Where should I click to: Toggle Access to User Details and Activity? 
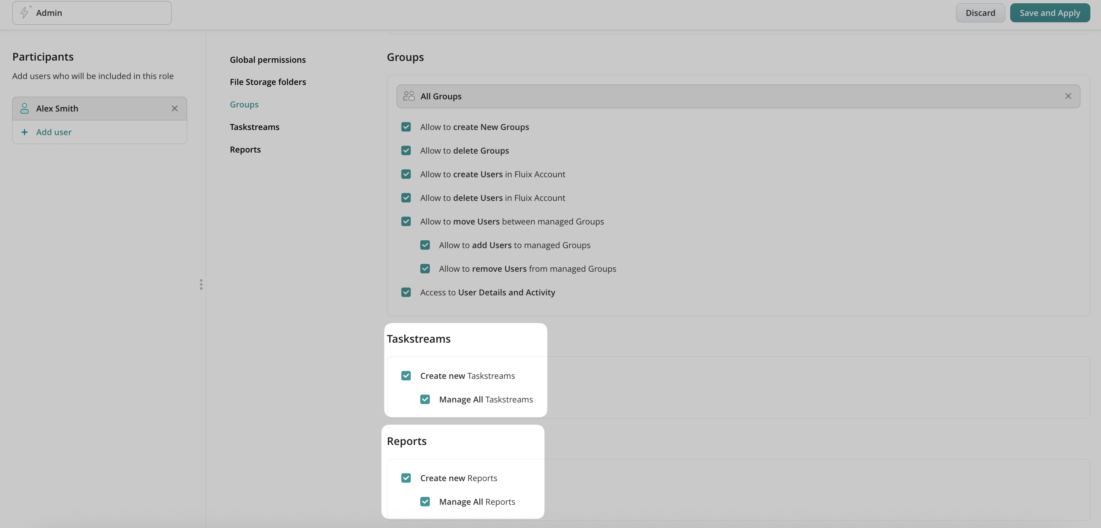tap(406, 292)
